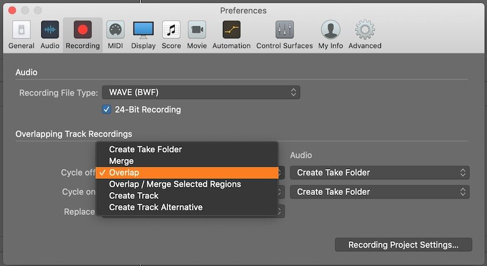
Task: Open the Display preferences pane
Action: tap(143, 35)
